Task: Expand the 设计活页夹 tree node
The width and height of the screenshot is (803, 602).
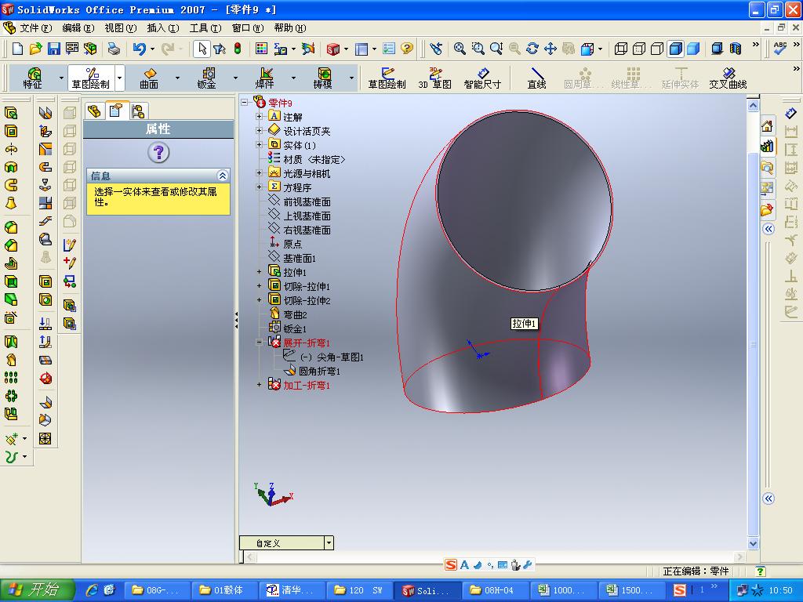Action: [x=259, y=131]
